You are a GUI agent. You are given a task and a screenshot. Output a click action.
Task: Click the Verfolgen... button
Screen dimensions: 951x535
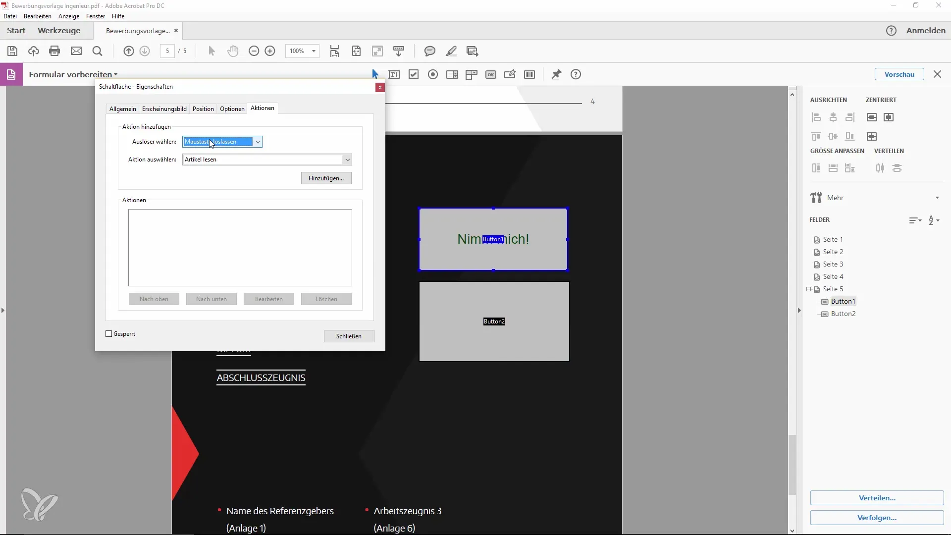tap(877, 518)
